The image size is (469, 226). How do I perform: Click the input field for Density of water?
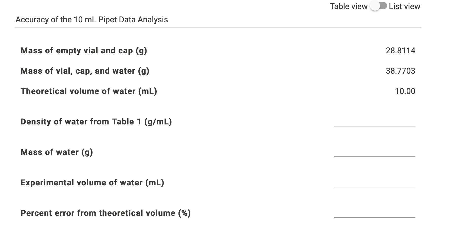click(374, 125)
